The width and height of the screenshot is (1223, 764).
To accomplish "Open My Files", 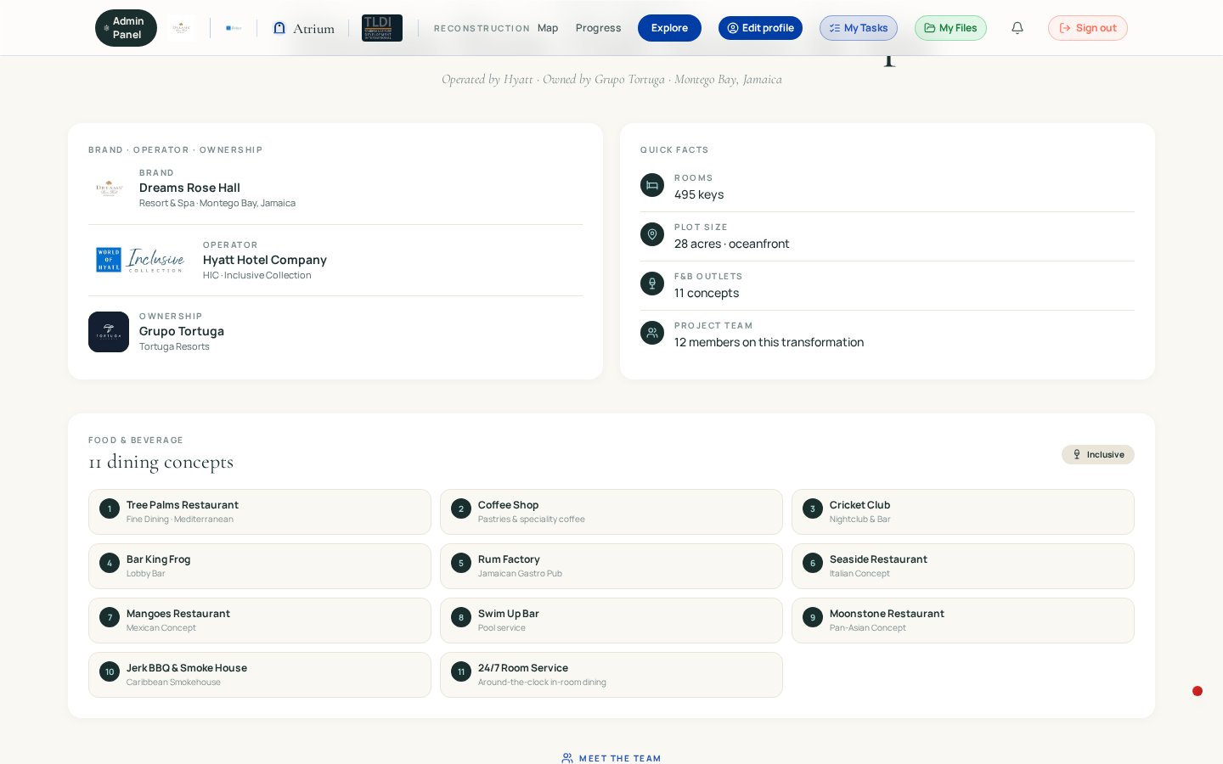I will point(950,28).
